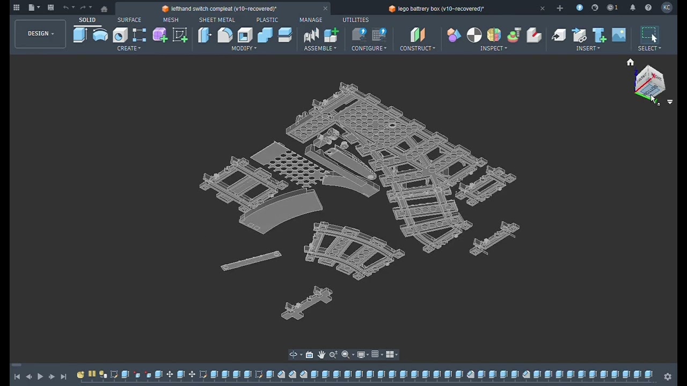Open the Design workspace dropdown
The image size is (687, 386).
[x=41, y=33]
